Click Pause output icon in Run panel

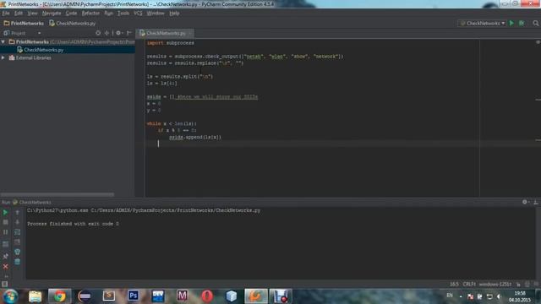coord(5,232)
